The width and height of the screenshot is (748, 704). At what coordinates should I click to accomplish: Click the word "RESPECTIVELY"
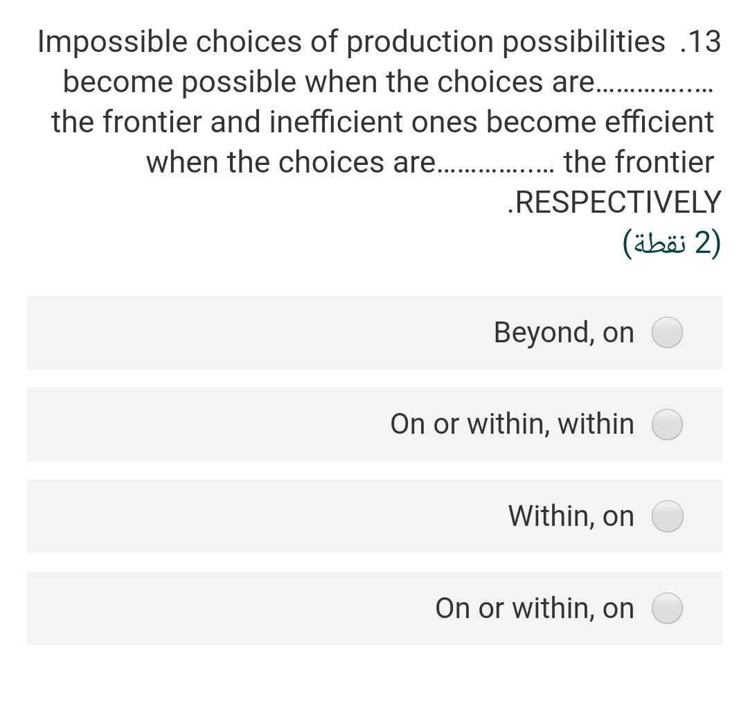(x=621, y=202)
